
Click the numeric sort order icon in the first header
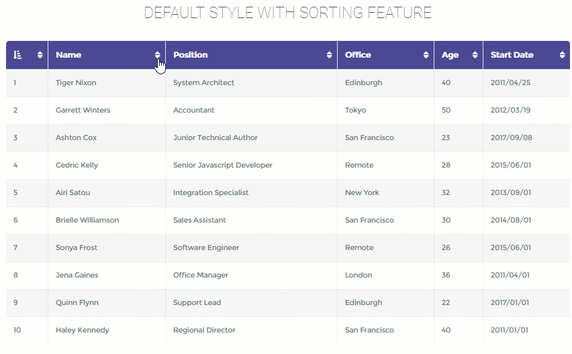click(17, 55)
